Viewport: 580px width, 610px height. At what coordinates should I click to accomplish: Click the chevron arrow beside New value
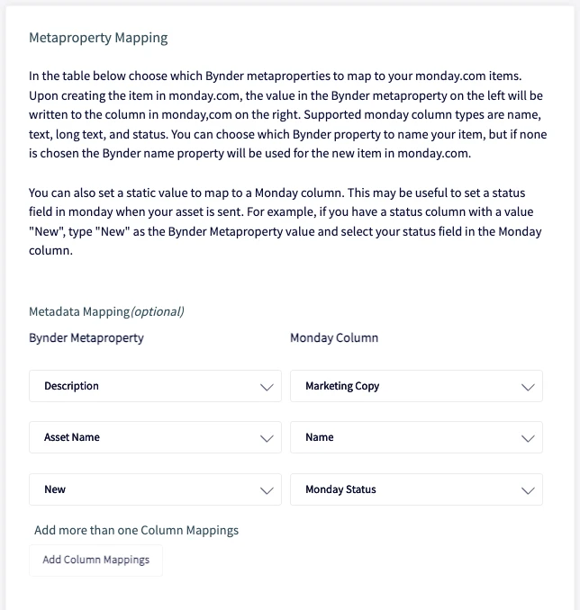tap(267, 490)
